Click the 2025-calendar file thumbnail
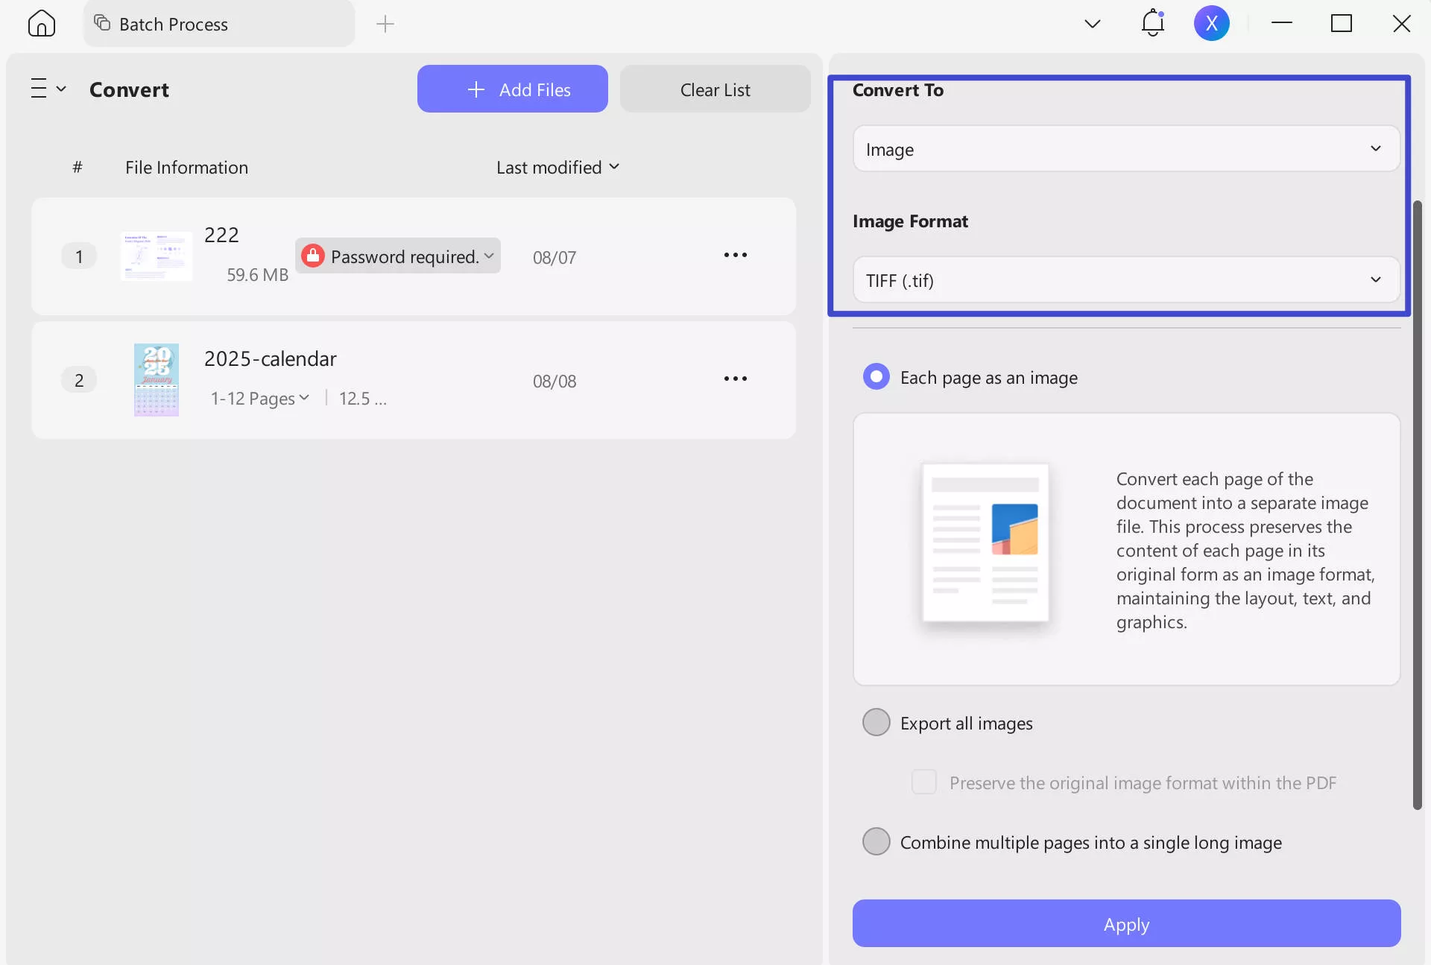 click(156, 380)
